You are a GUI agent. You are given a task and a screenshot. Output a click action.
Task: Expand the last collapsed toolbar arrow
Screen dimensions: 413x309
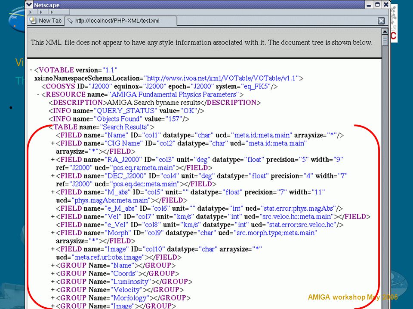(x=52, y=12)
